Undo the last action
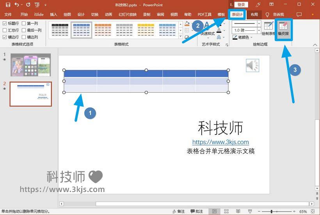Image resolution: width=320 pixels, height=215 pixels. click(17, 5)
